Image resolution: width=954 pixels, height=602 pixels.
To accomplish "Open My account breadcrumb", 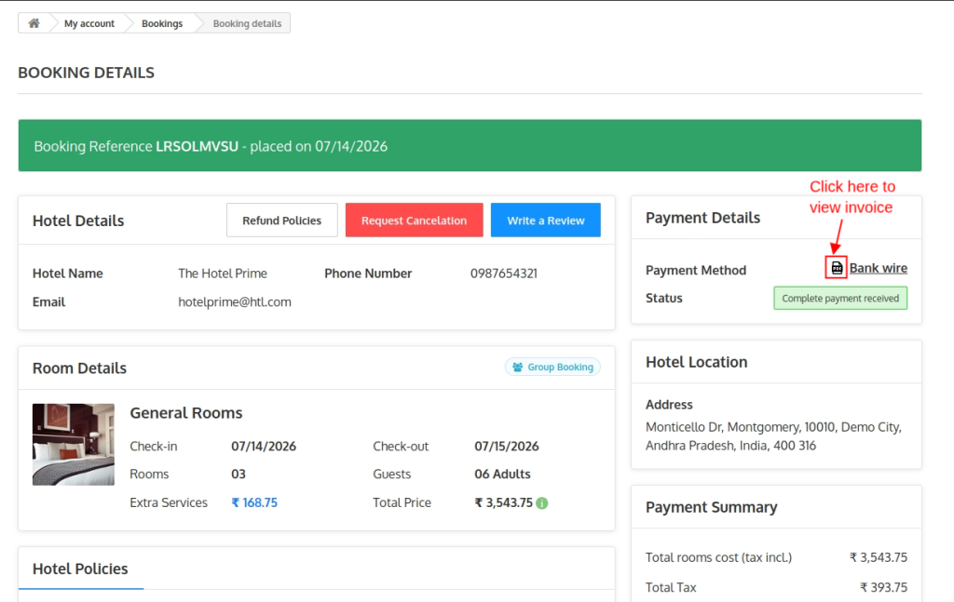I will point(89,23).
